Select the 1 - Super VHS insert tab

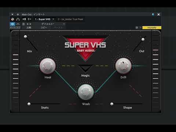click(43, 19)
